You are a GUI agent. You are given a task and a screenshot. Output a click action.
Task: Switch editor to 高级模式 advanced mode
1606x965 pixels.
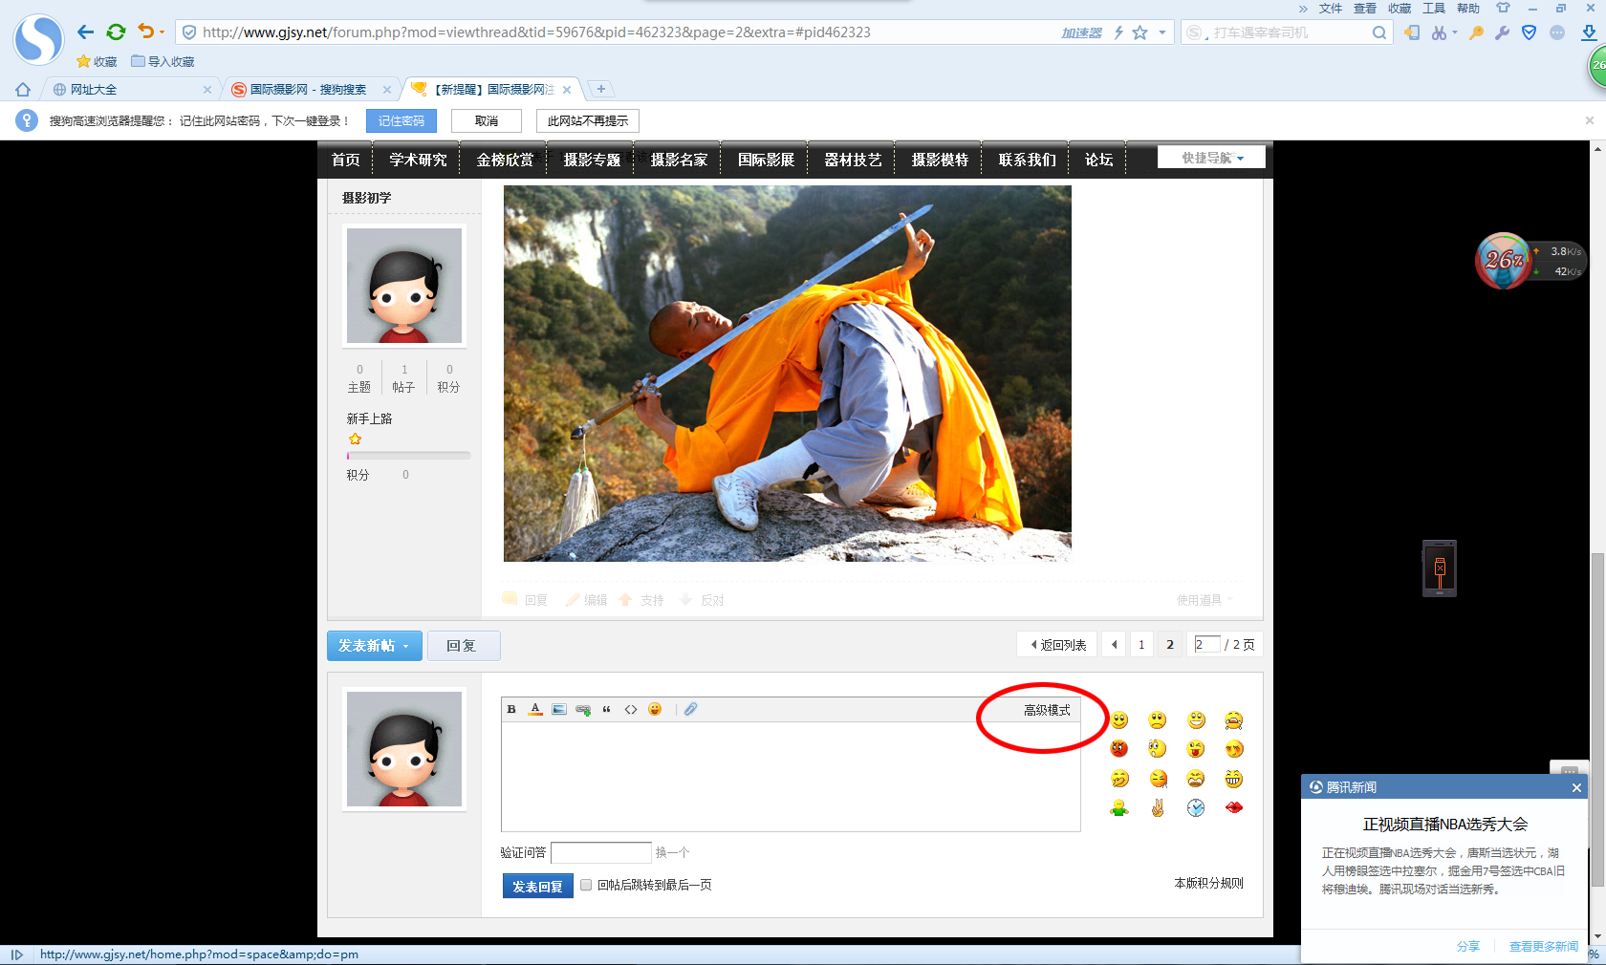tap(1047, 710)
